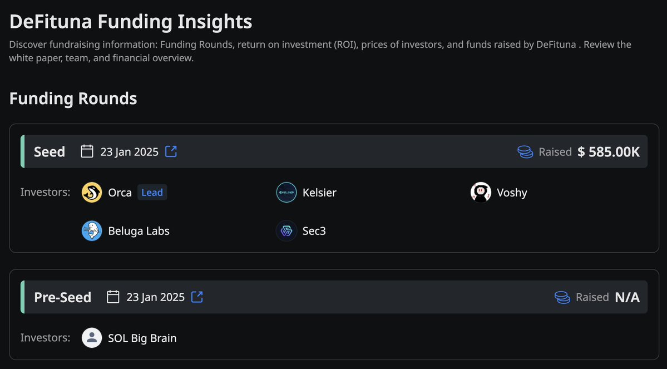Click the Seed round date 23 Jan 2025
The height and width of the screenshot is (369, 667).
point(129,152)
